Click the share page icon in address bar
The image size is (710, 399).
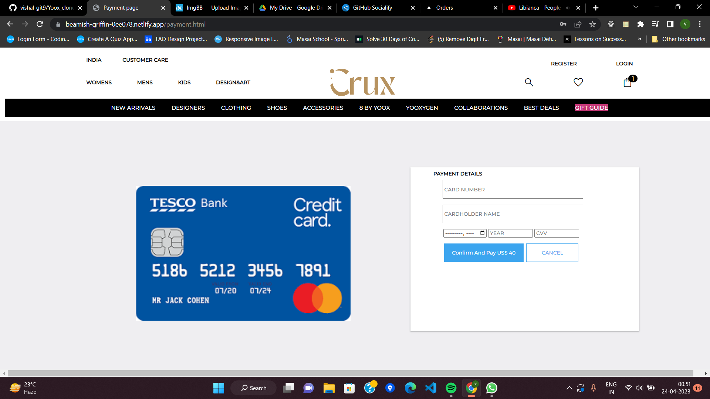[578, 24]
